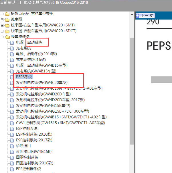Click folder icon beside 线束图

[7, 20]
